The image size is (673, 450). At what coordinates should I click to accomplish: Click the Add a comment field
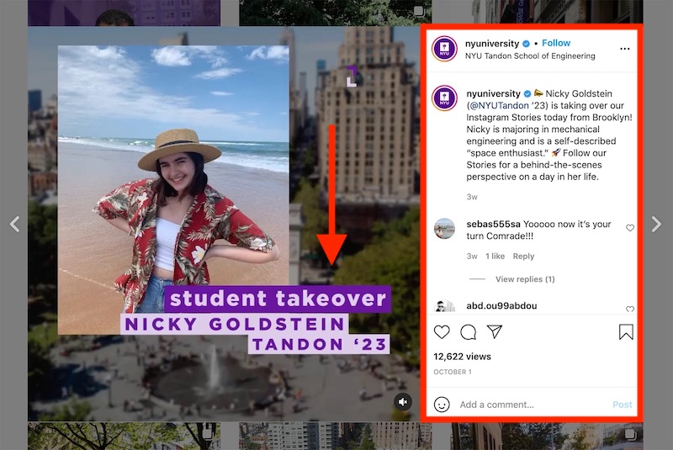(533, 405)
